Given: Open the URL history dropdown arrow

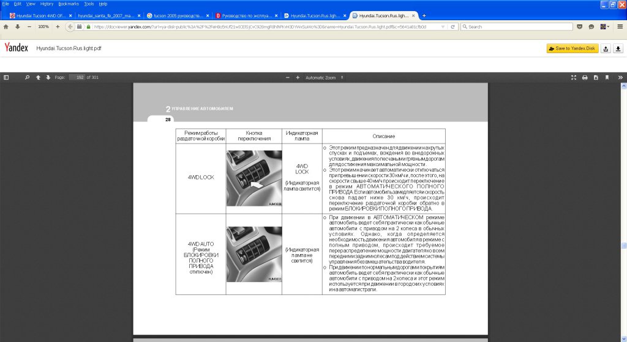Looking at the screenshot, I should click(443, 27).
